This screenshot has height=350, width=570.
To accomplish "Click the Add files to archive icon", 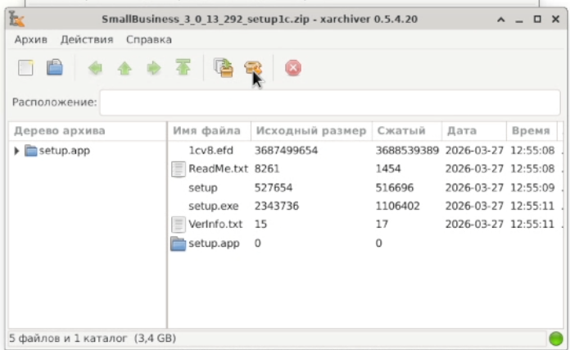I will pos(224,68).
